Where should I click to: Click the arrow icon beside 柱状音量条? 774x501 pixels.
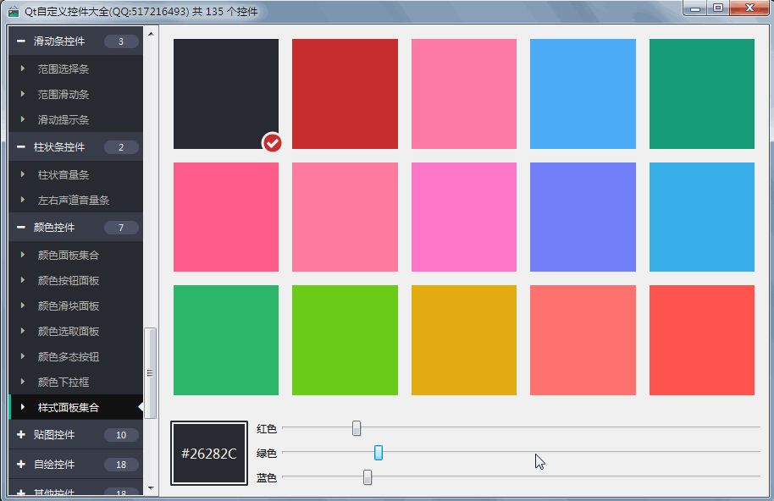(23, 174)
